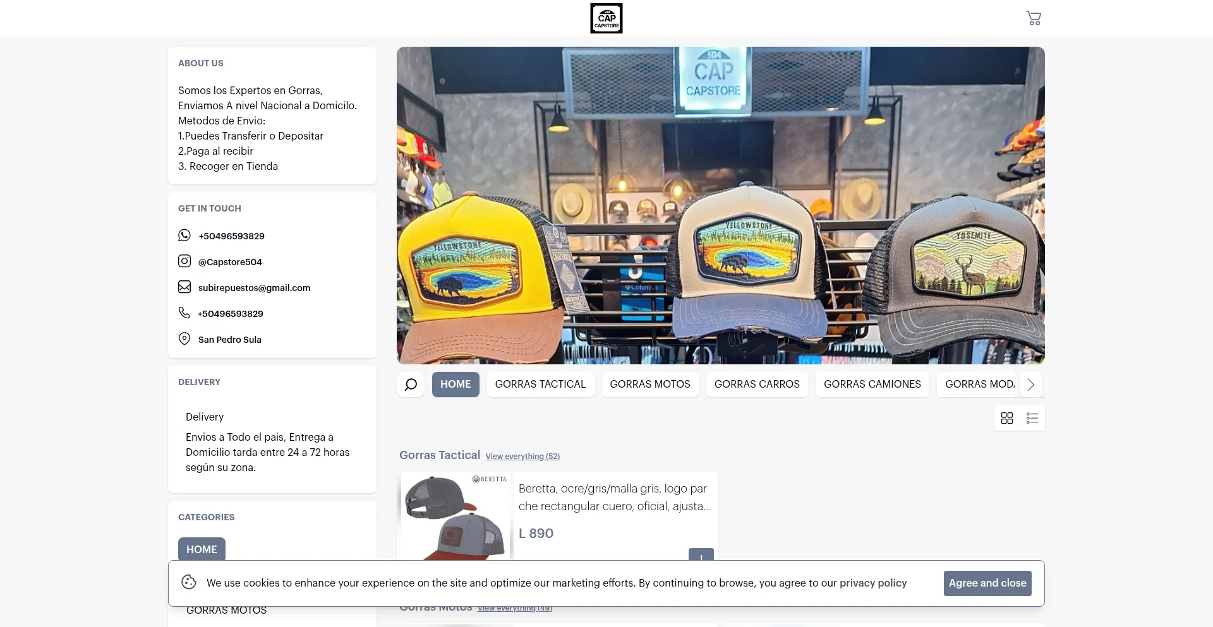
Task: Open WhatsApp number +50496593829 link
Action: click(231, 236)
